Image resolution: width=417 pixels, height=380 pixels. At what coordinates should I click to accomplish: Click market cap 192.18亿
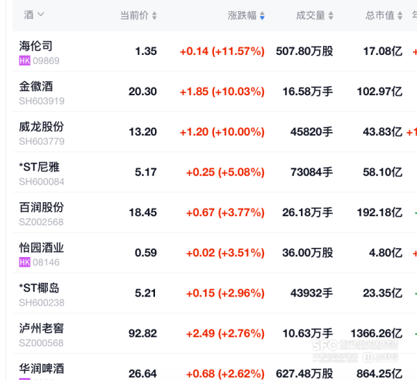379,213
